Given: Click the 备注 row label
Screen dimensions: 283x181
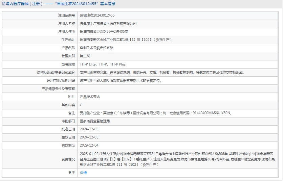Looking at the screenshot, I should click(71, 113).
